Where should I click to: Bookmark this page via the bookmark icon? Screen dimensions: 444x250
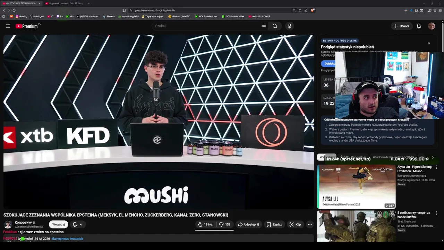coord(124,10)
